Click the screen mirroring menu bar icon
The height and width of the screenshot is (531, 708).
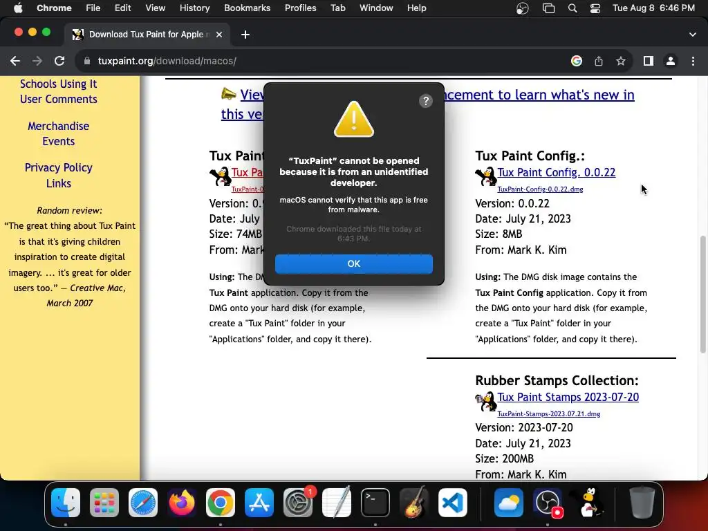[548, 8]
